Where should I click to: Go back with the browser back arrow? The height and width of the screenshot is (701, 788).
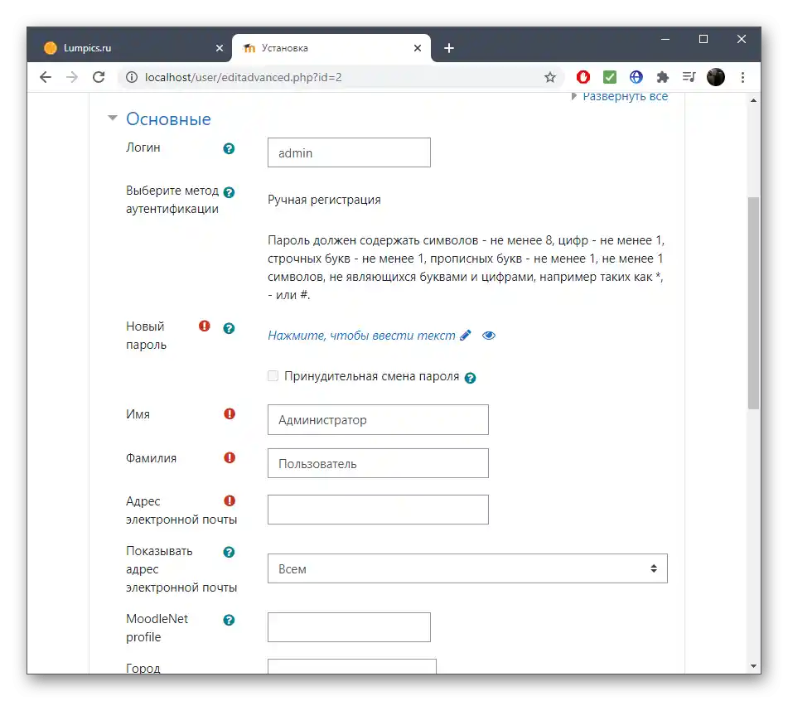(46, 77)
